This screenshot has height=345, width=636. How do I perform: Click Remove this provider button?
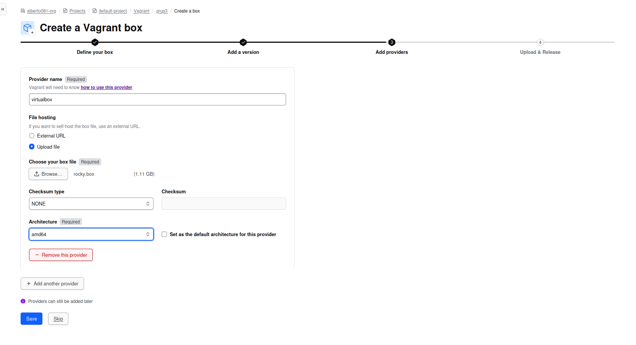point(61,255)
